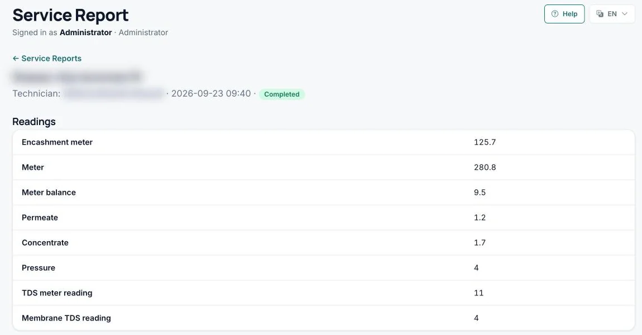Click the TDS meter reading label
Image resolution: width=642 pixels, height=335 pixels.
coord(57,293)
